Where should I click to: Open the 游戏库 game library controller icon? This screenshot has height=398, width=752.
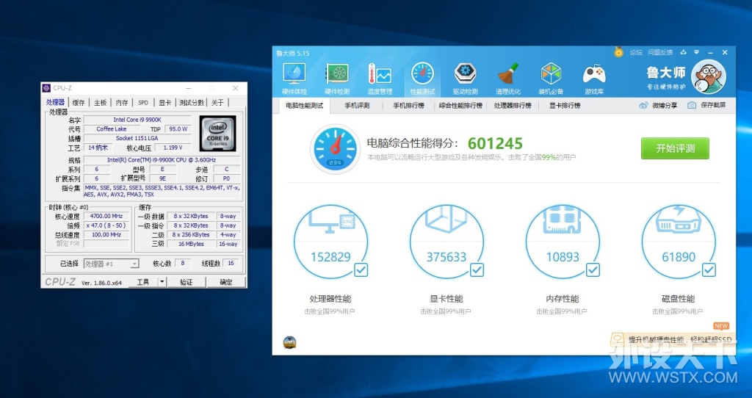click(x=593, y=79)
